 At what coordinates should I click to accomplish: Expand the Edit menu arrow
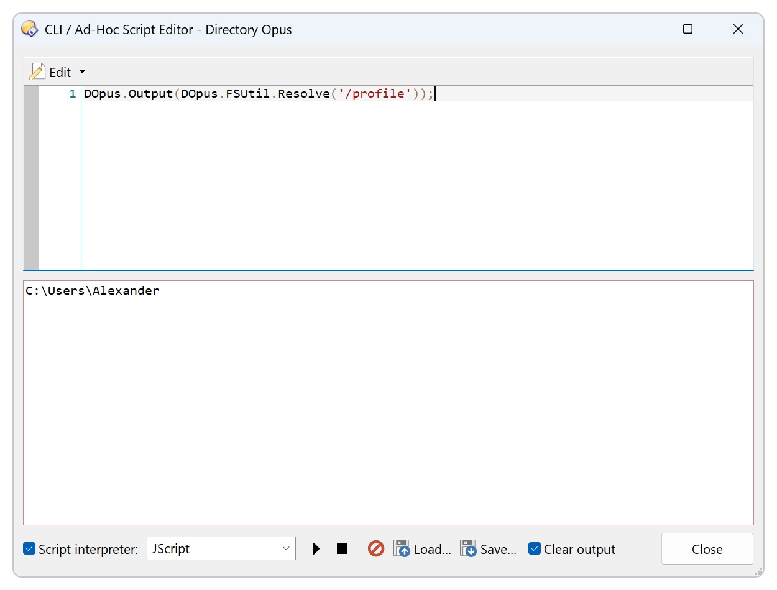[x=83, y=72]
